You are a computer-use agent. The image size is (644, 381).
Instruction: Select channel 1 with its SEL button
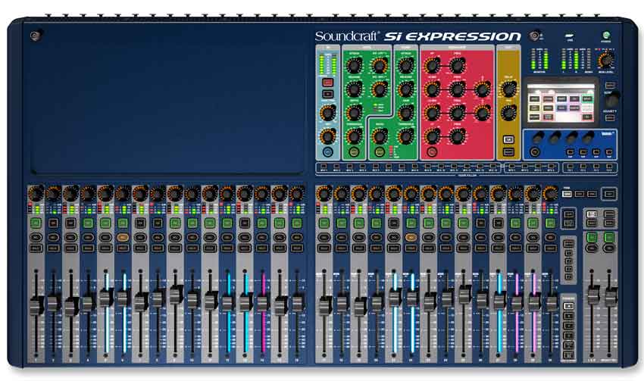pyautogui.click(x=36, y=237)
